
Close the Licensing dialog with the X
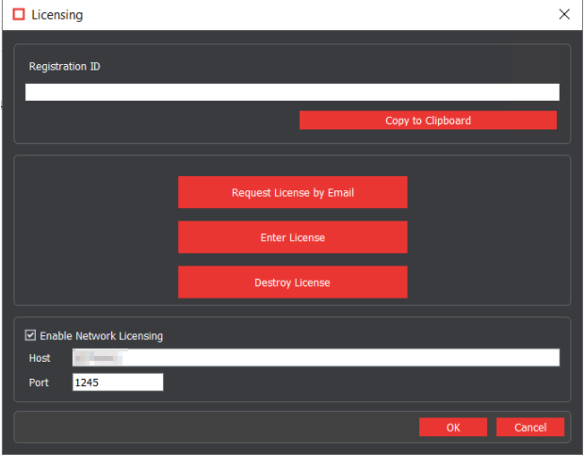click(x=564, y=14)
